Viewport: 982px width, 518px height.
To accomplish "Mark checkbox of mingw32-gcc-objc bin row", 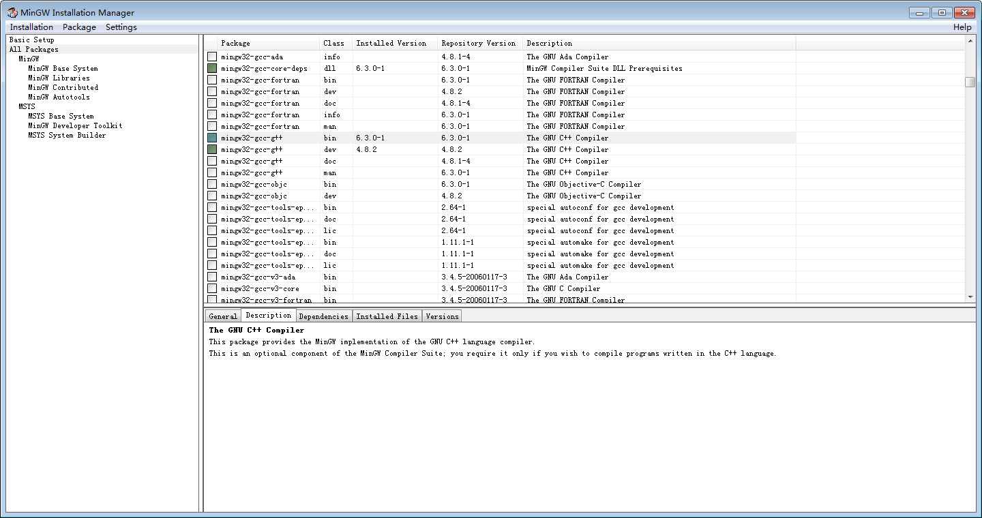I will 212,184.
